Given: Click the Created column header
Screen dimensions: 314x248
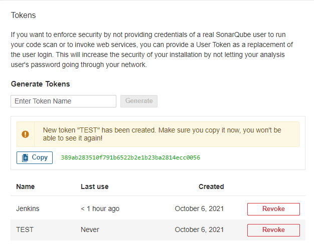Looking at the screenshot, I should click(211, 186).
